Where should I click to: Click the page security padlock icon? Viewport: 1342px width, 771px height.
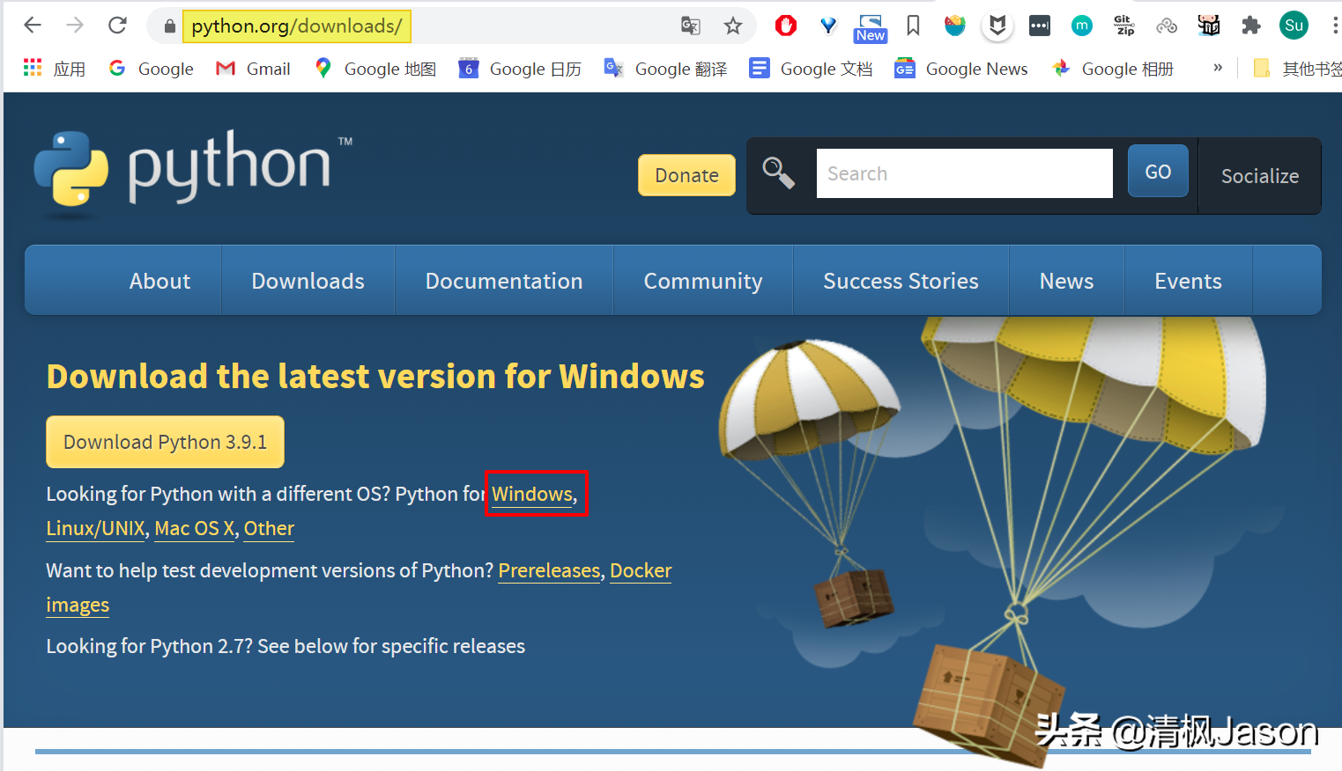click(x=167, y=26)
